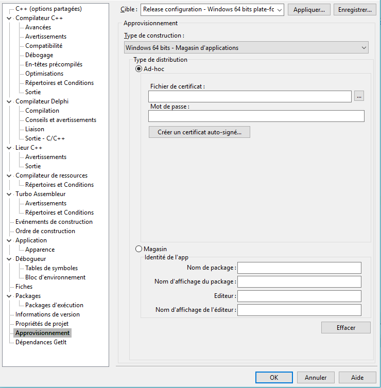Focus the Fichier de certificat field
Viewport: 381px width, 388px height.
[250, 96]
